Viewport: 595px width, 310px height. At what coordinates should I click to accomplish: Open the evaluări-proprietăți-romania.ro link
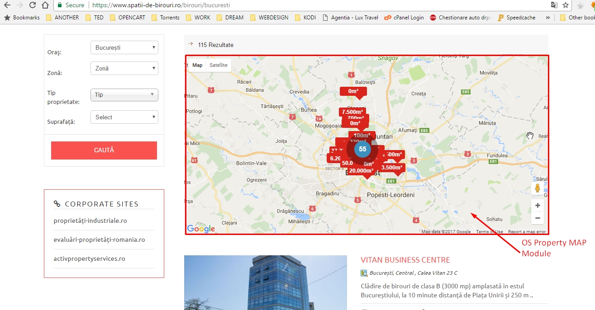click(x=99, y=240)
